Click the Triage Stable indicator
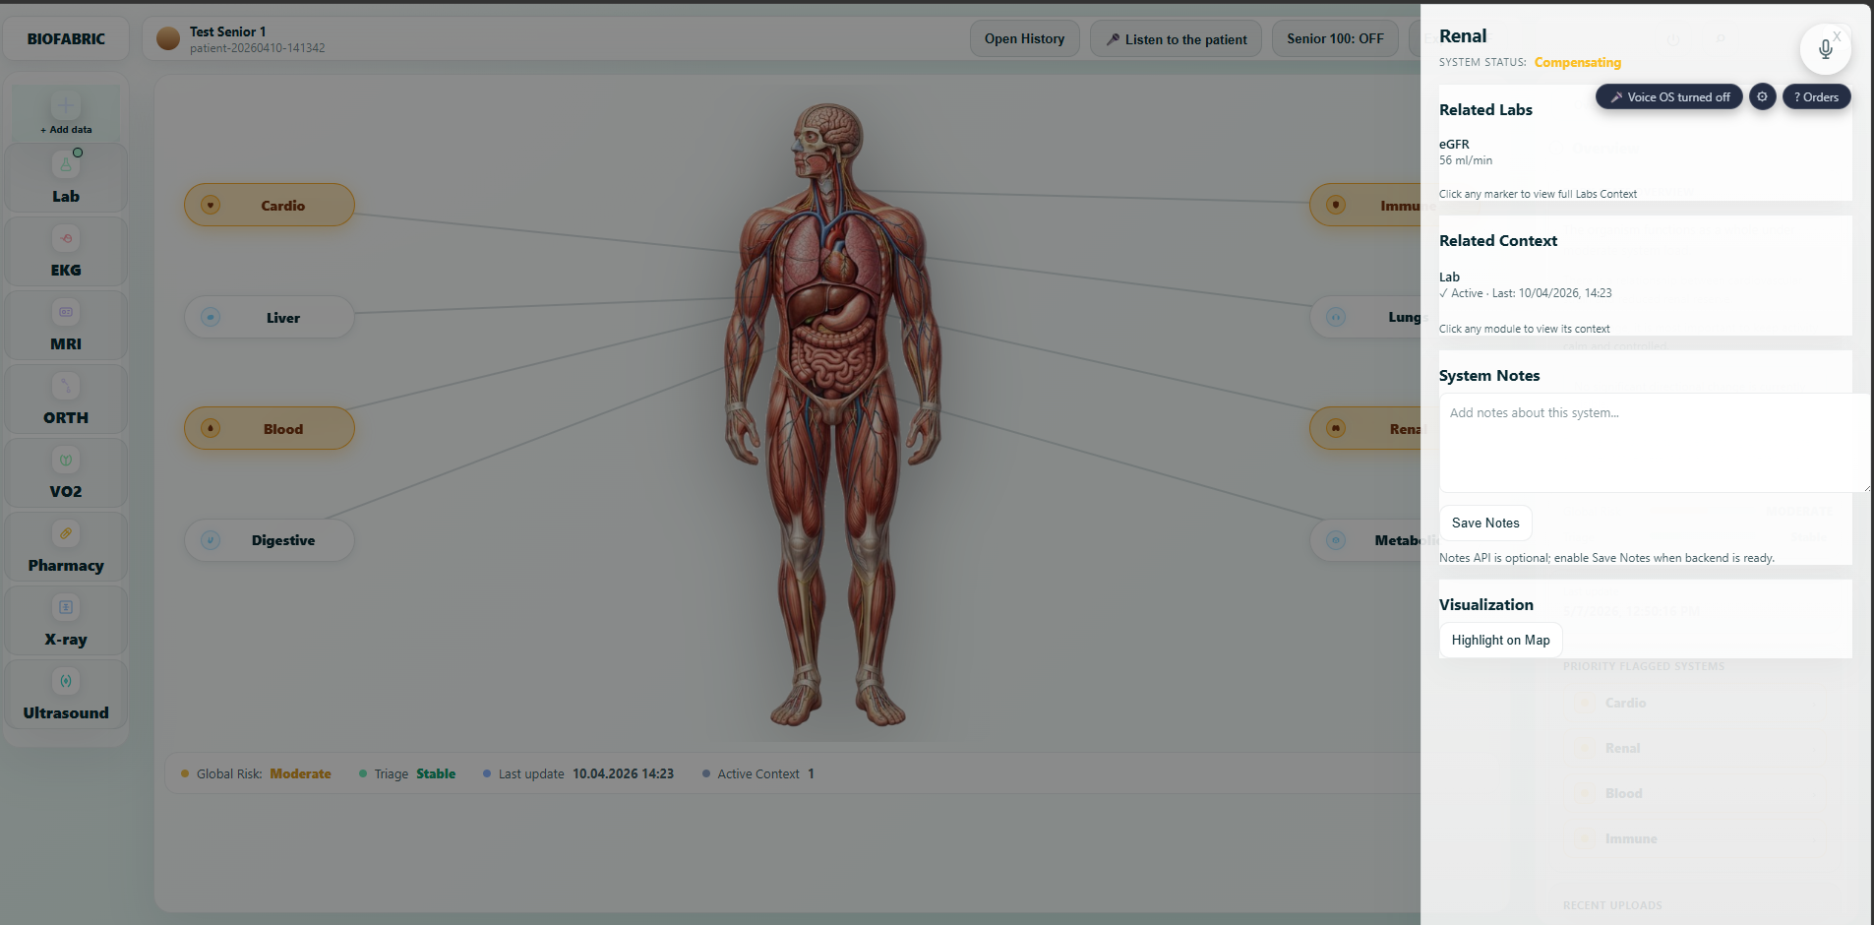 (407, 773)
